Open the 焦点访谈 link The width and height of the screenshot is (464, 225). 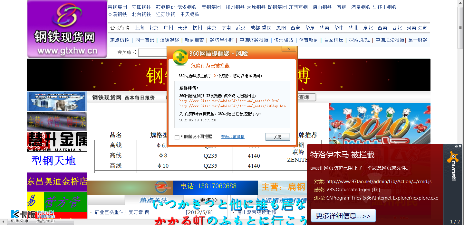click(x=120, y=40)
